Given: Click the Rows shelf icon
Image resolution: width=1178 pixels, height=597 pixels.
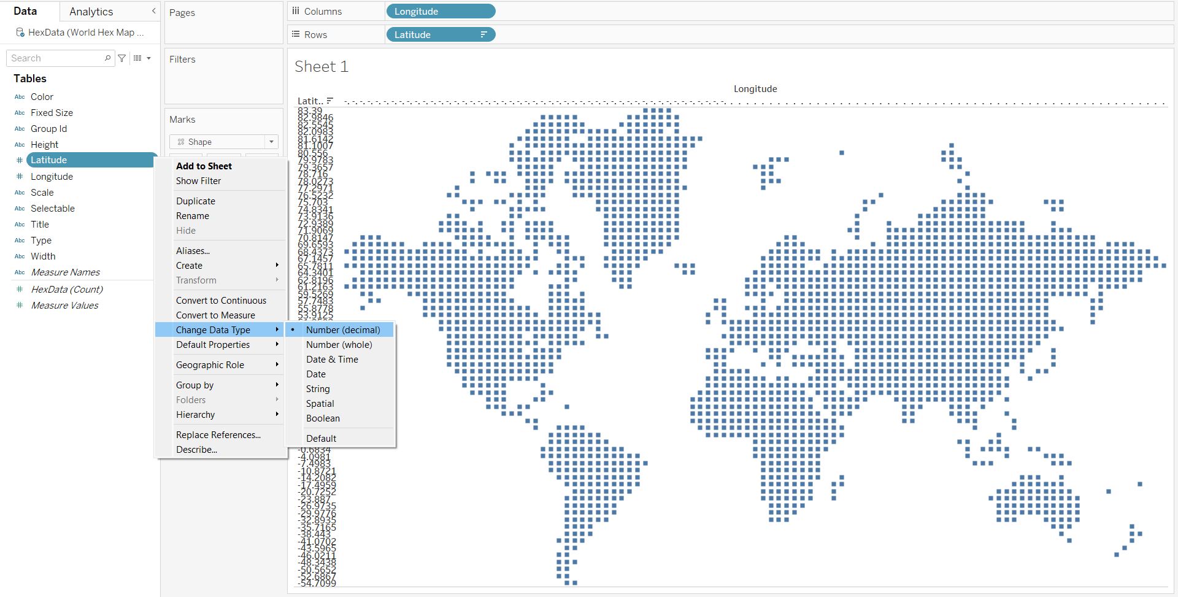Looking at the screenshot, I should pos(296,34).
